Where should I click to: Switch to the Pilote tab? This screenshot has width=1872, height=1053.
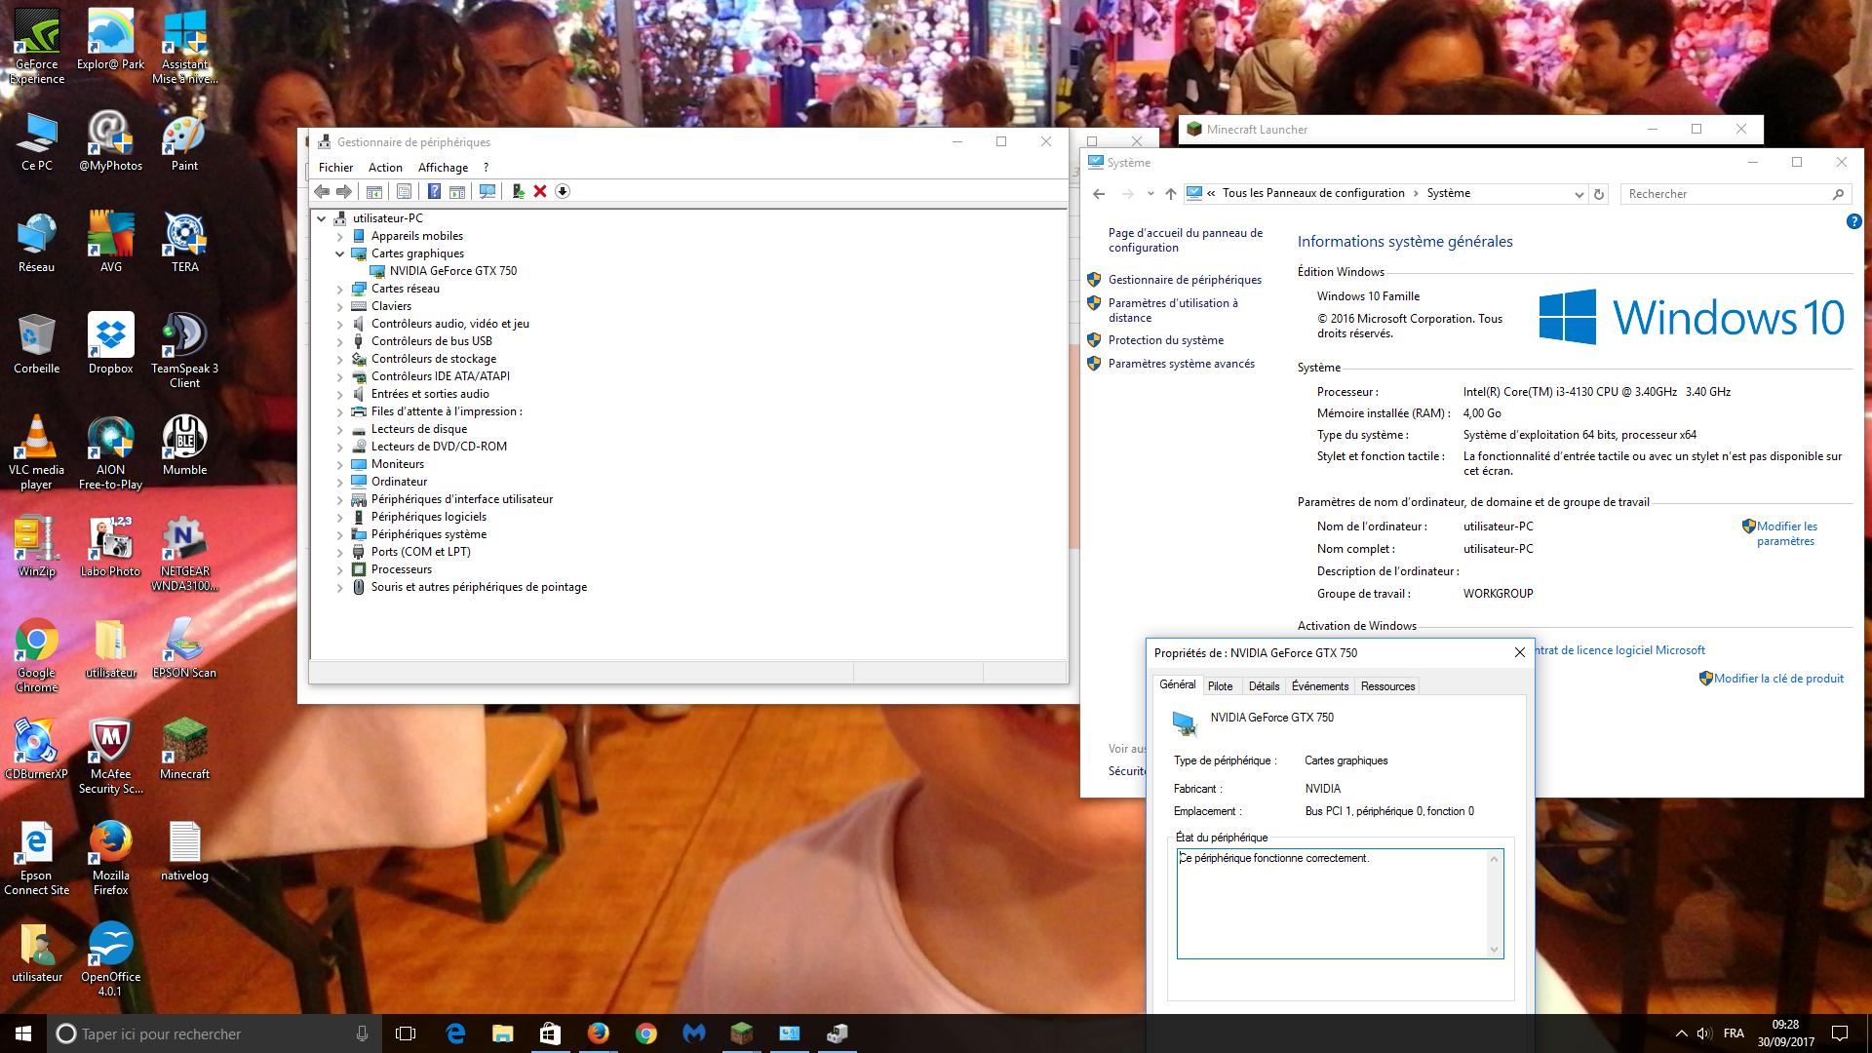1220,686
